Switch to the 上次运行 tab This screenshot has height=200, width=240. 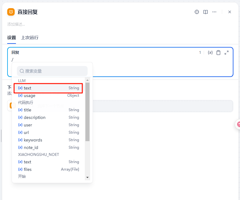30,38
